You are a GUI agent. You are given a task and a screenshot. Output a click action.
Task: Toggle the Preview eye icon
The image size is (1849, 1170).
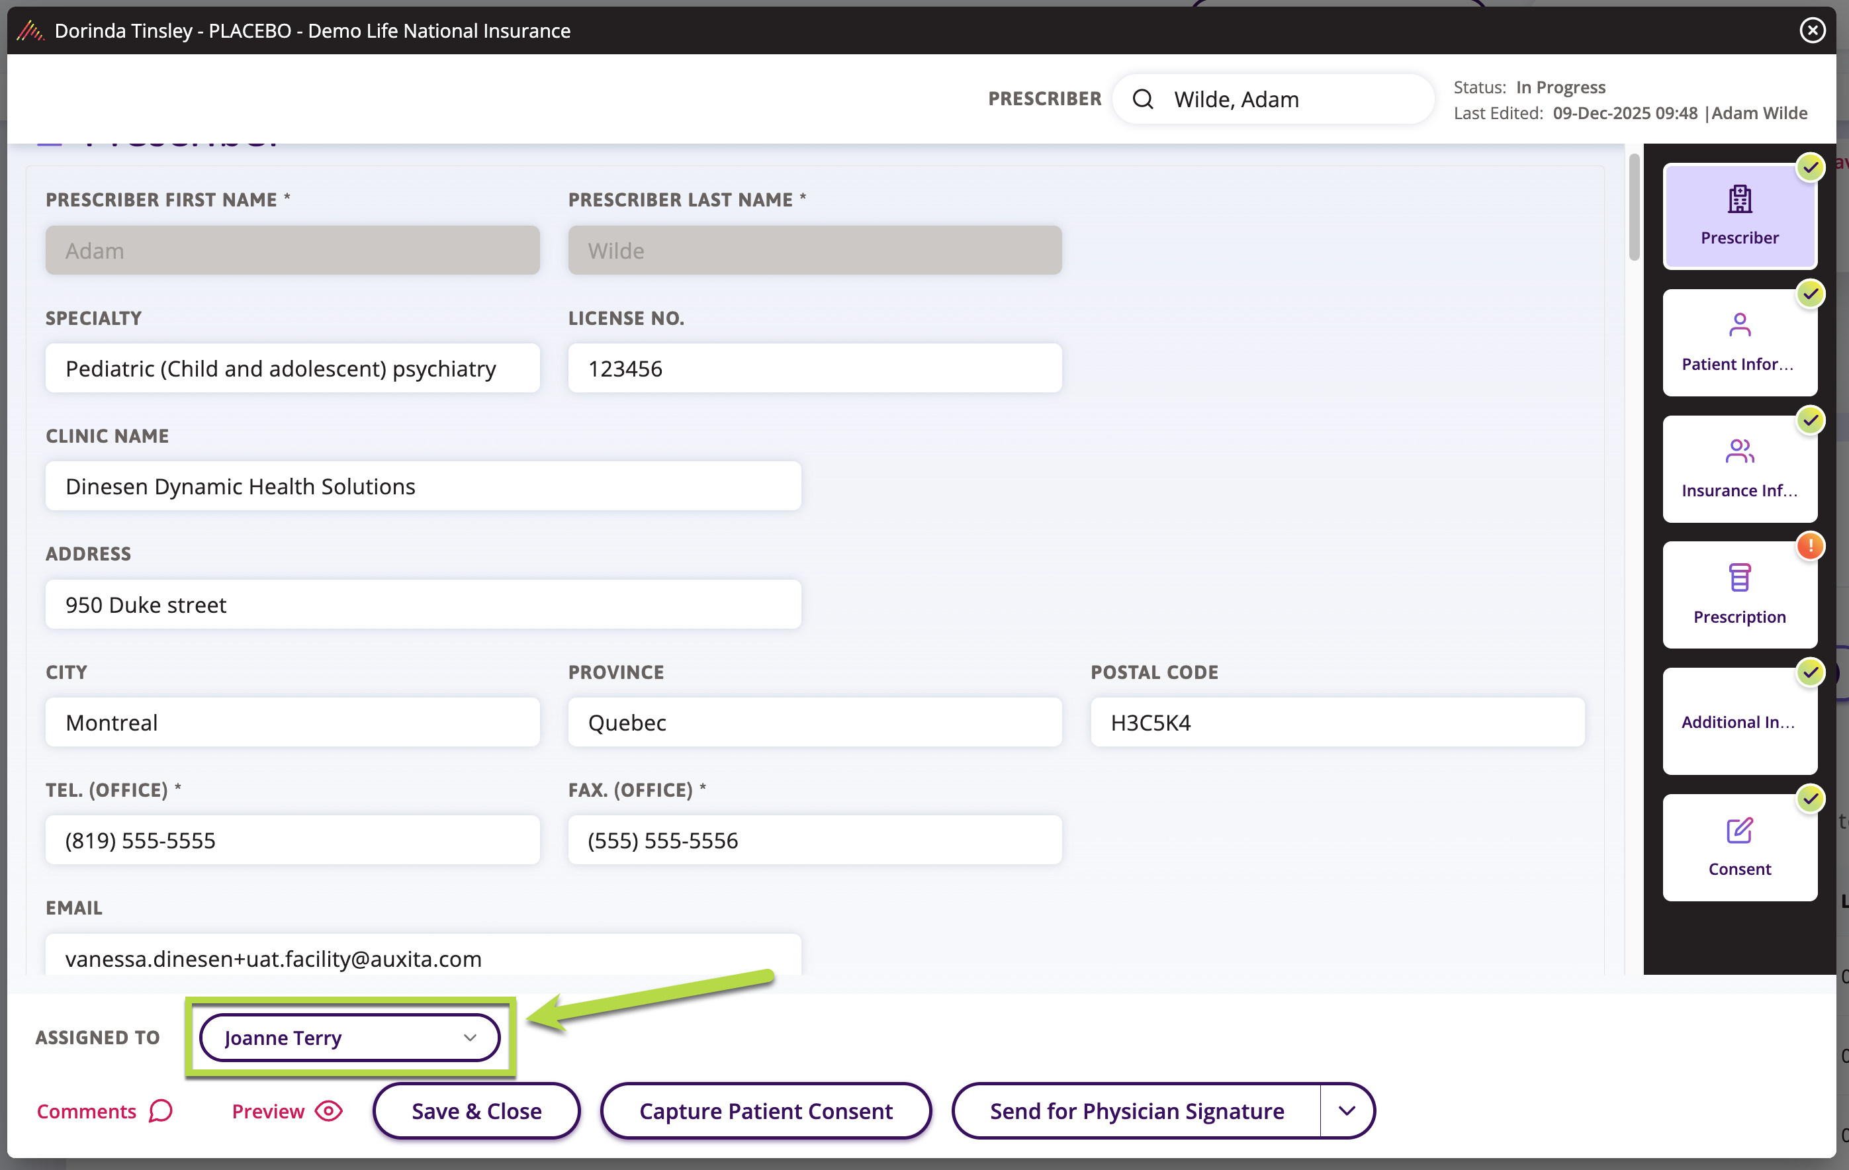(x=329, y=1111)
